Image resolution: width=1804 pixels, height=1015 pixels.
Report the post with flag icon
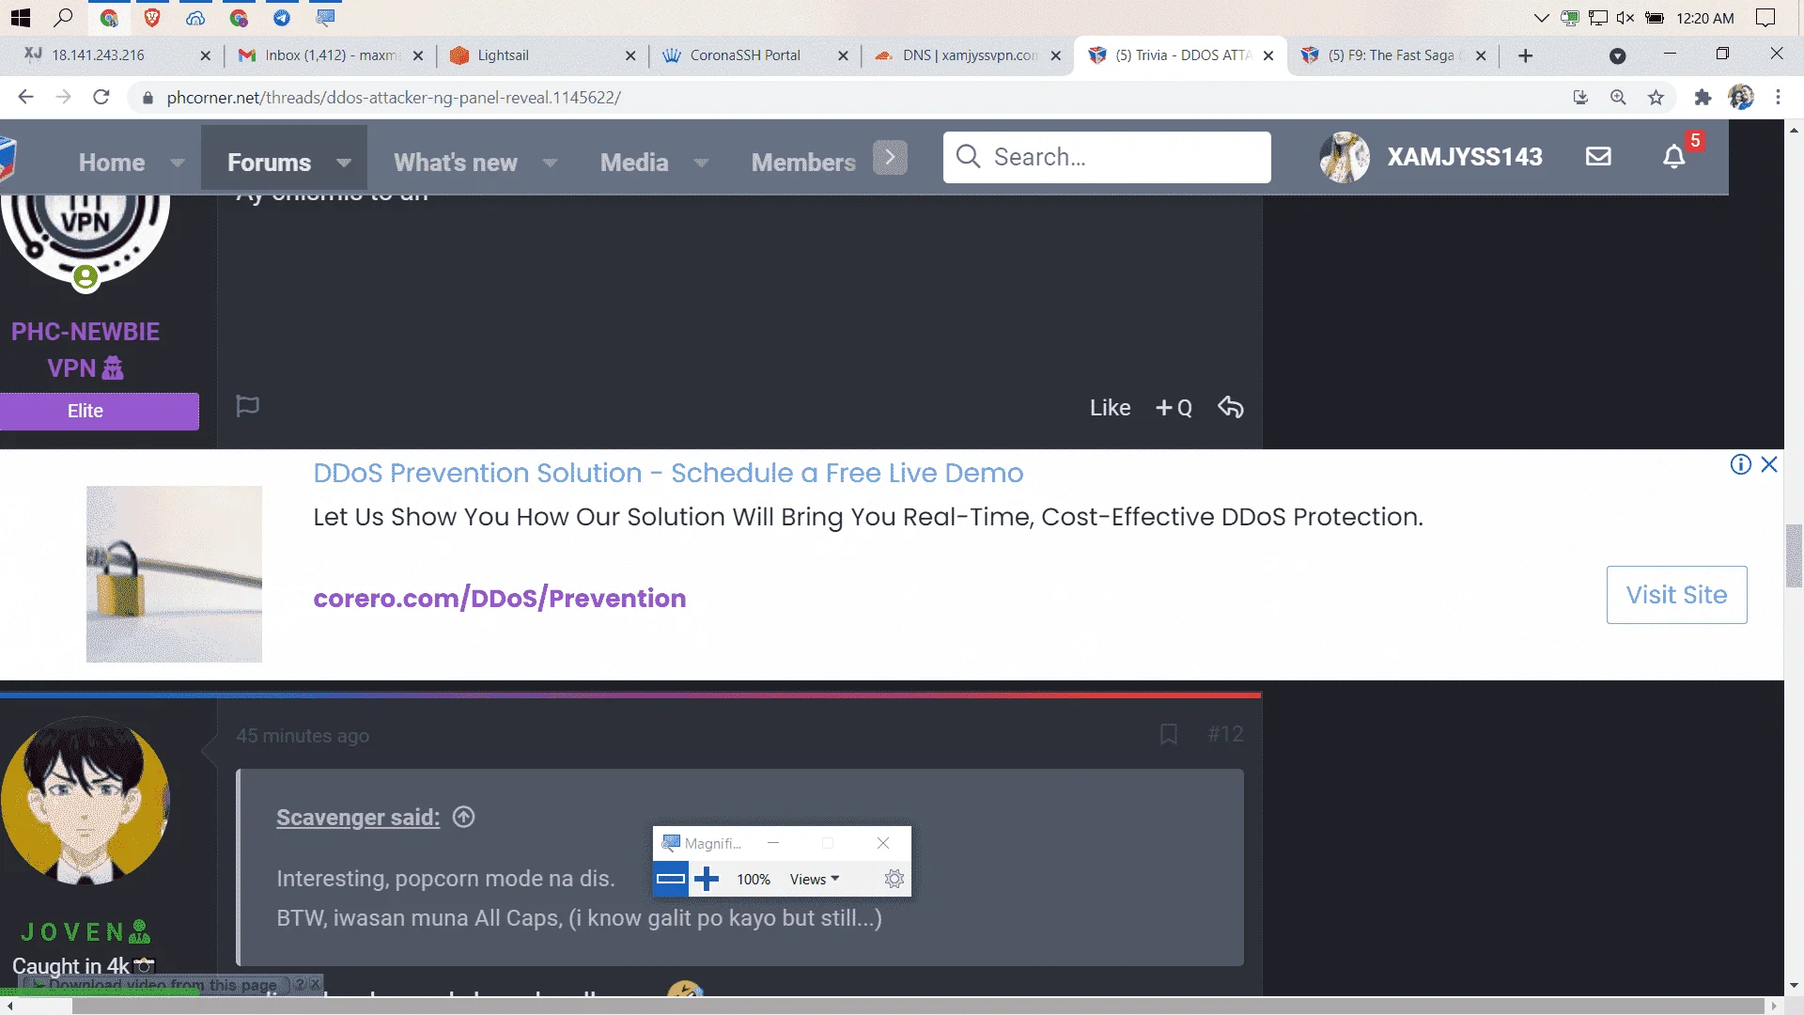click(x=247, y=406)
